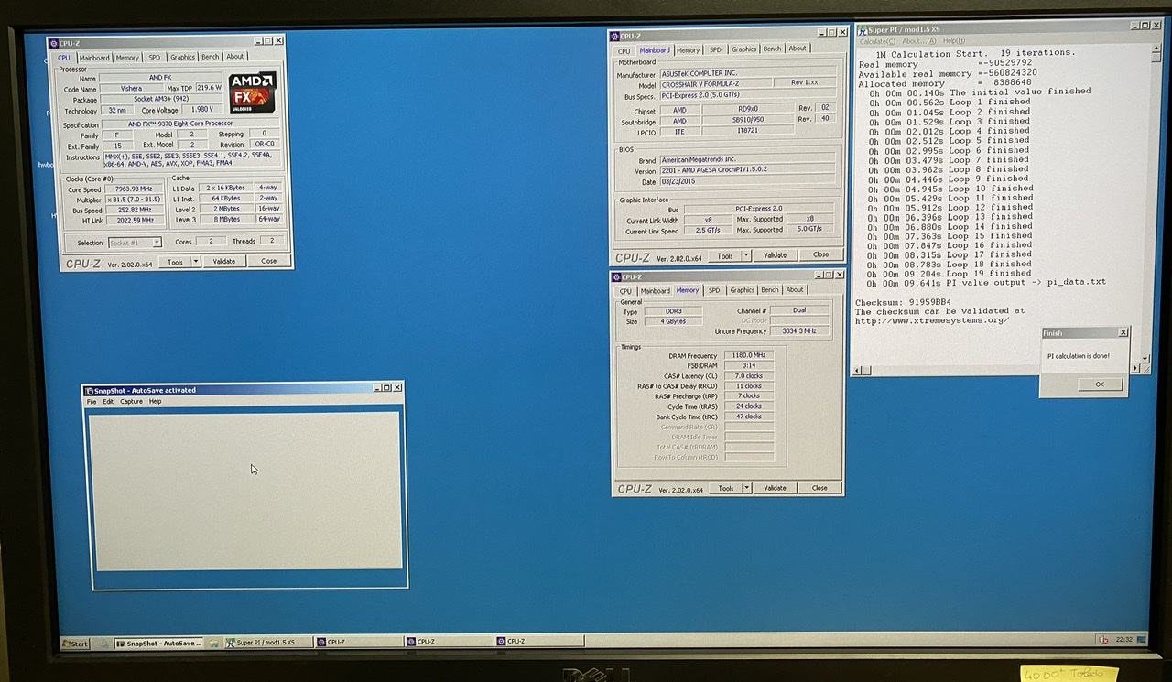1172x682 pixels.
Task: Open About tab in CPU-Z CPU window
Action: click(x=235, y=57)
